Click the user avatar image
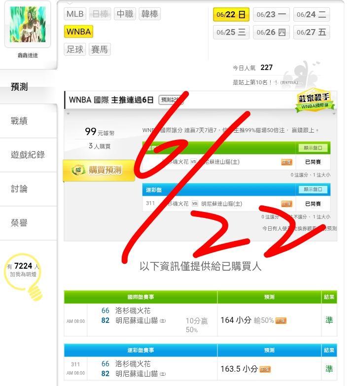The height and width of the screenshot is (386, 355). coord(28,24)
